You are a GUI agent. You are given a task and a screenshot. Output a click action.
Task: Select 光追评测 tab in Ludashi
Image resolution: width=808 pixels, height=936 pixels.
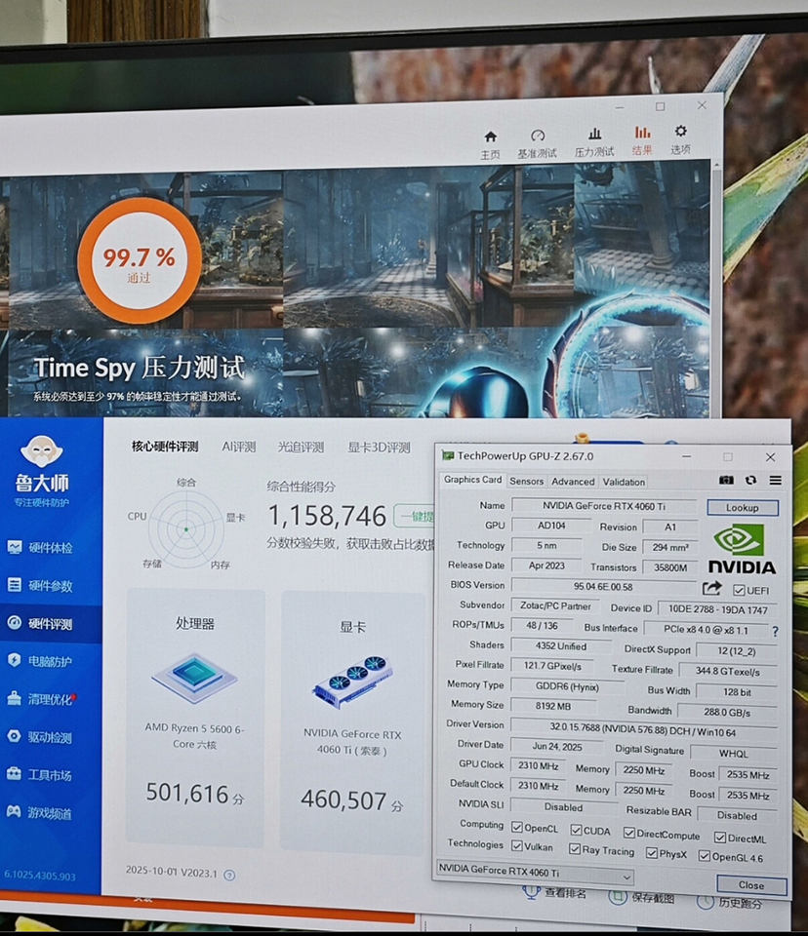click(301, 448)
